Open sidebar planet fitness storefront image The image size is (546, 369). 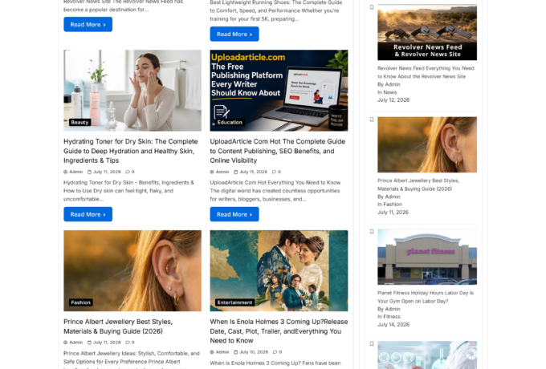(427, 257)
